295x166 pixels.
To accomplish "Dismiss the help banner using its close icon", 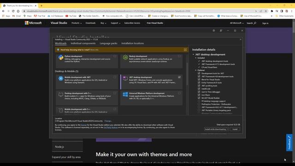I will pos(185,50).
